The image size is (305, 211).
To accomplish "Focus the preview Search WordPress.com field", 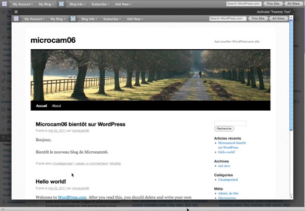I will click(x=228, y=19).
